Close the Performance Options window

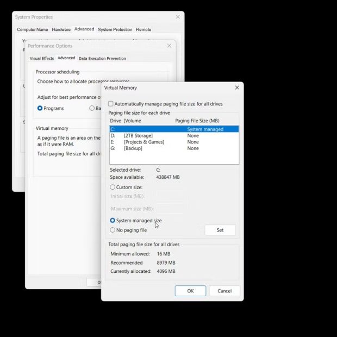(170, 46)
